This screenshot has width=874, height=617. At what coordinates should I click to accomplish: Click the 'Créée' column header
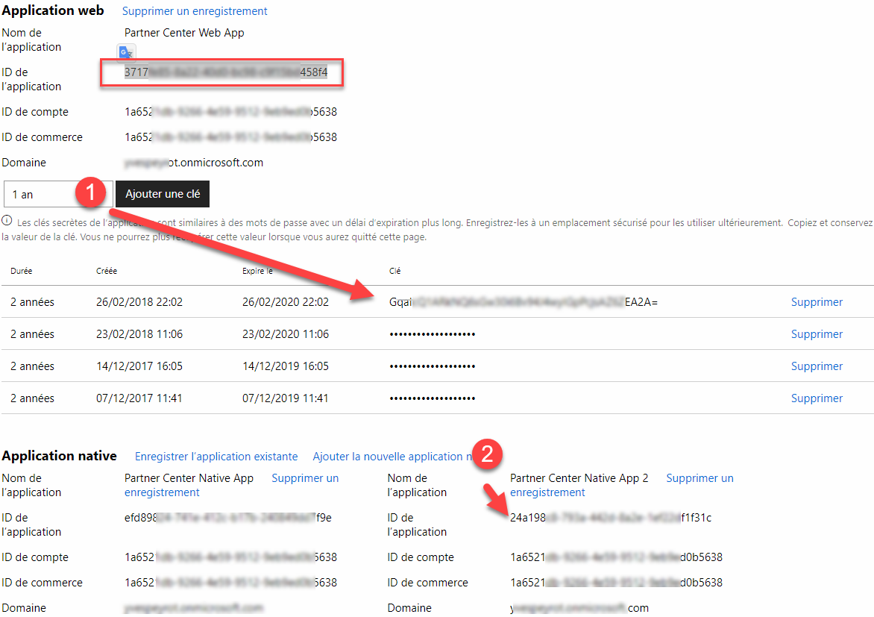107,271
